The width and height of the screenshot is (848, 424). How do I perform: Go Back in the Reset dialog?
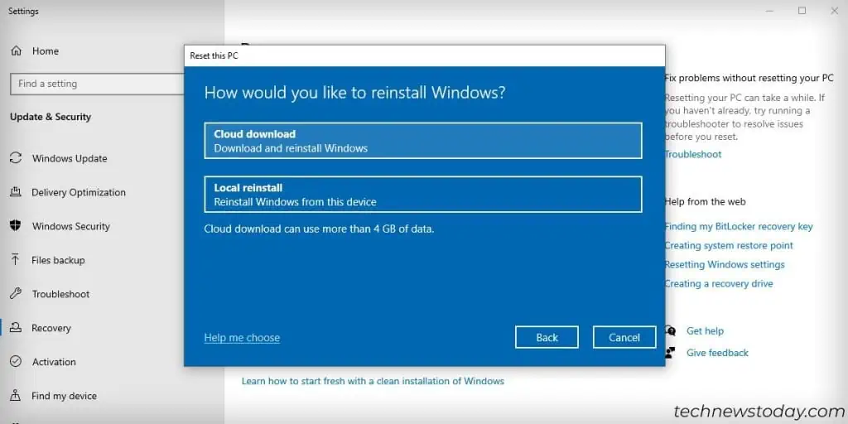(x=547, y=337)
